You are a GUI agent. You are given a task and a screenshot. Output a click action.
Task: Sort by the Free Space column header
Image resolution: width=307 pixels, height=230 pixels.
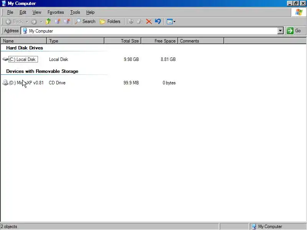(159, 41)
